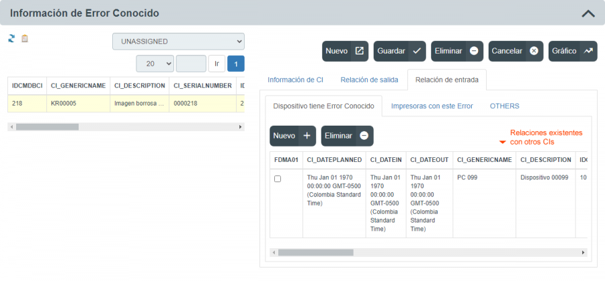Click the page number input field
This screenshot has height=281, width=605.
191,64
